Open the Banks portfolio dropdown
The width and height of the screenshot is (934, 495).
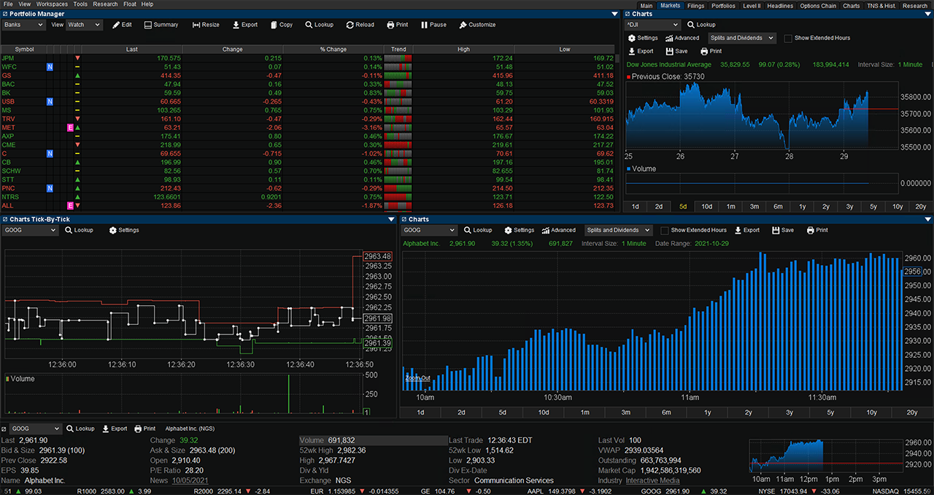(x=24, y=25)
